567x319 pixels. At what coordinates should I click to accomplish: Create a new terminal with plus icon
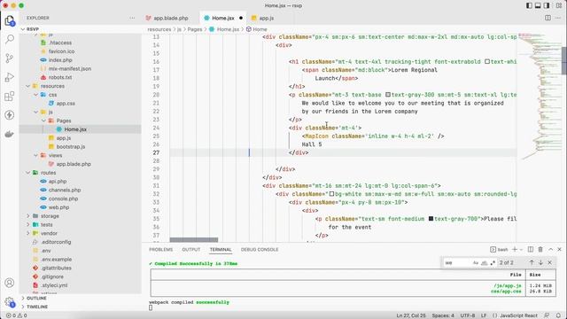pos(515,250)
